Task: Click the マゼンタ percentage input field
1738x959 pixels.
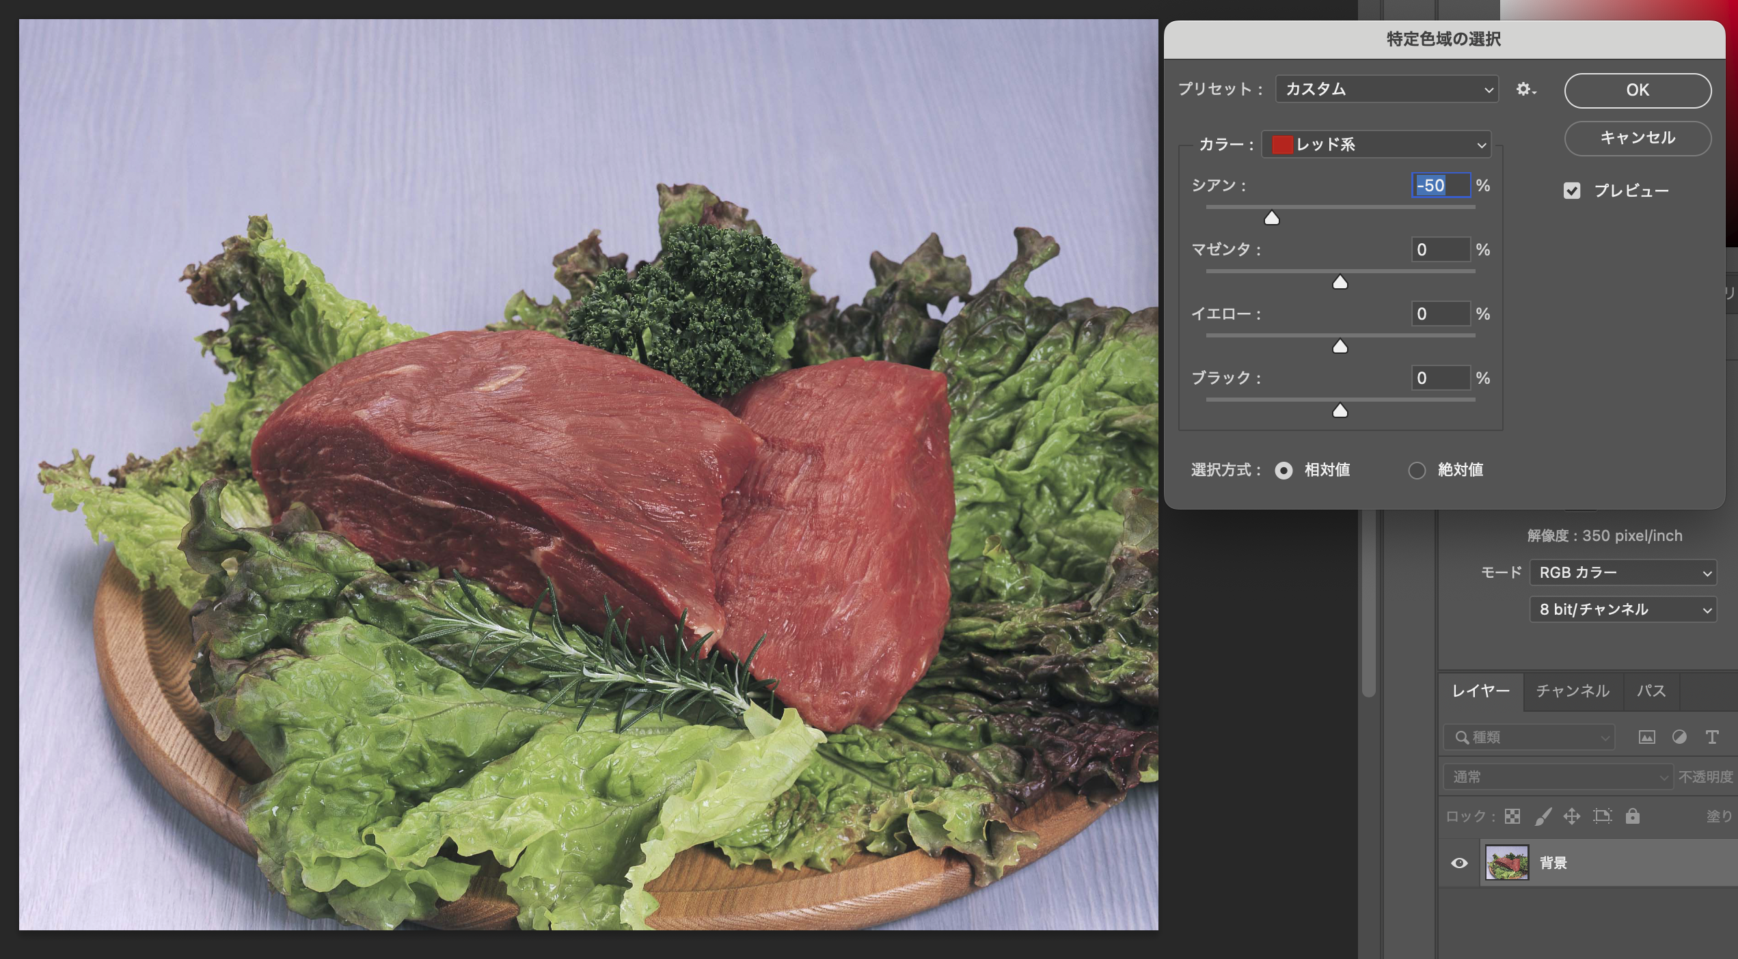Action: tap(1441, 249)
